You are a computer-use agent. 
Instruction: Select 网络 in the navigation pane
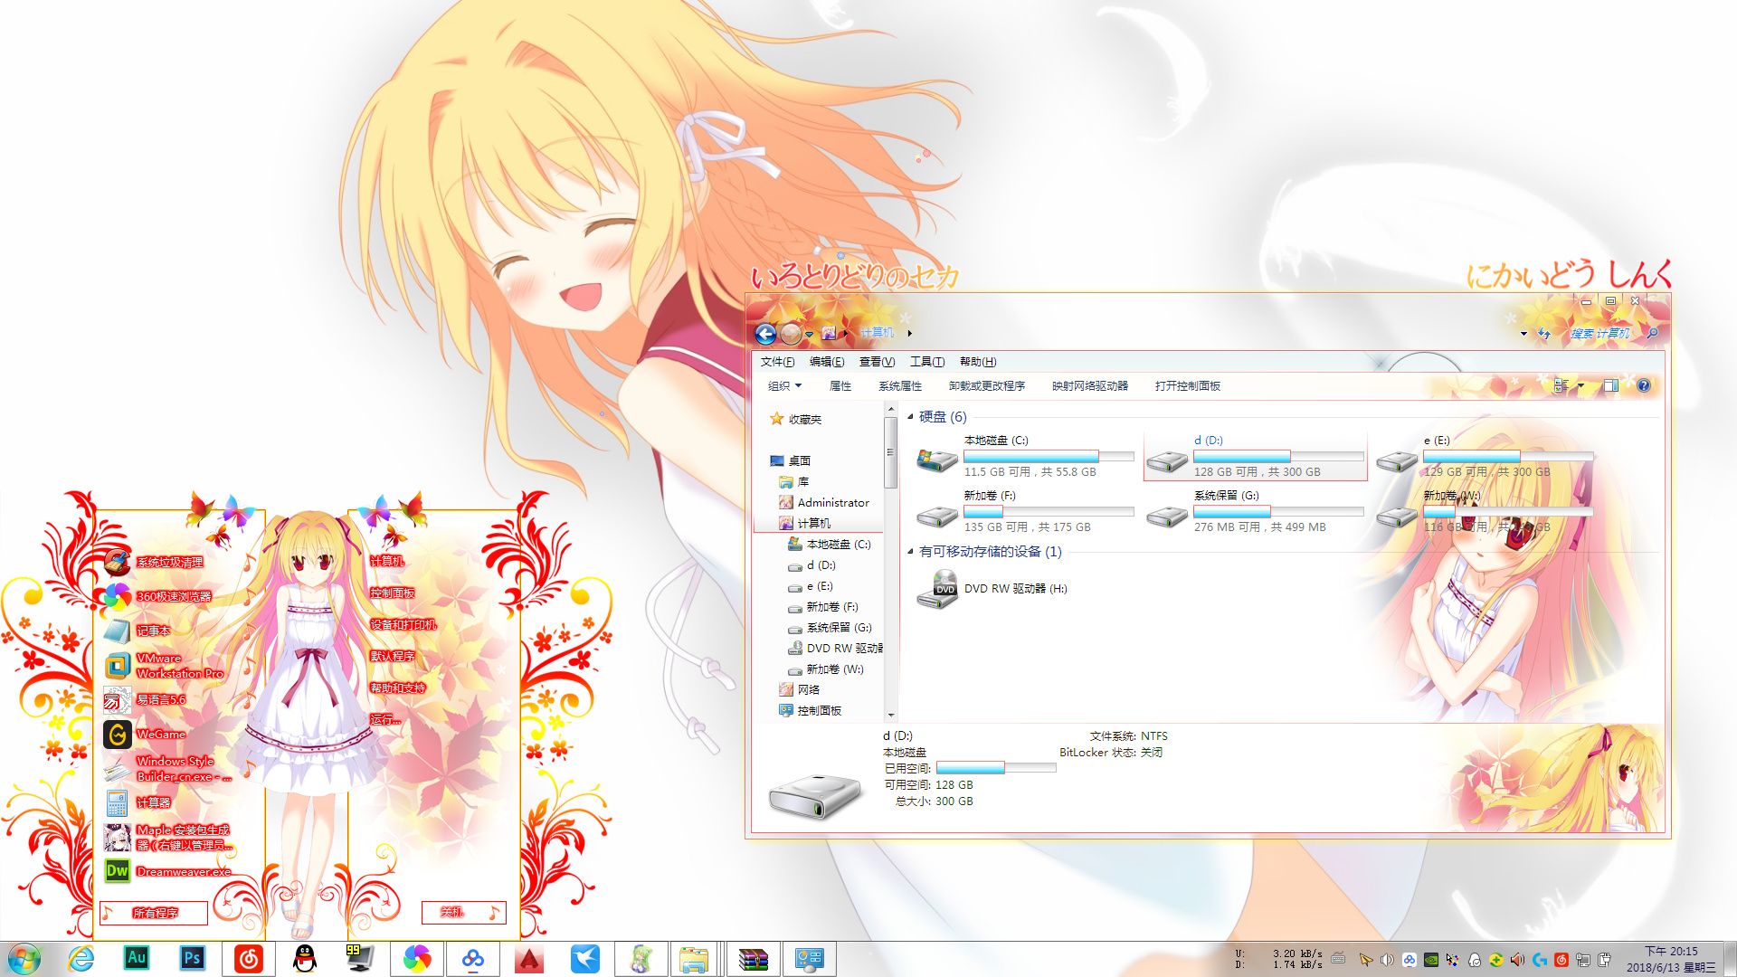point(800,690)
